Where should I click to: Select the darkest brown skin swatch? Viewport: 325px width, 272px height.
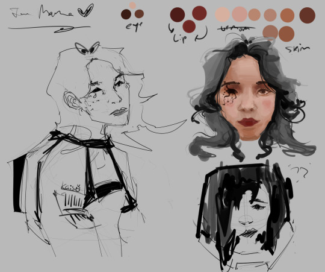tap(308, 15)
